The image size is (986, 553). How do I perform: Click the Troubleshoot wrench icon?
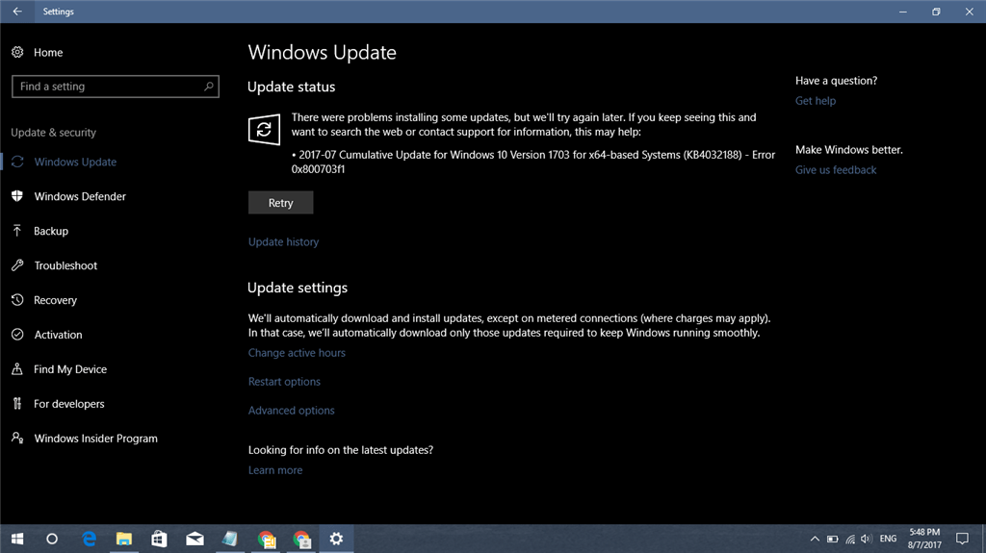tap(17, 265)
